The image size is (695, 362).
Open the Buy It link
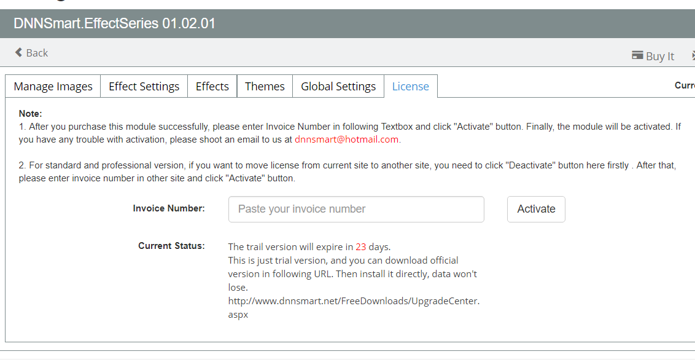(x=653, y=56)
